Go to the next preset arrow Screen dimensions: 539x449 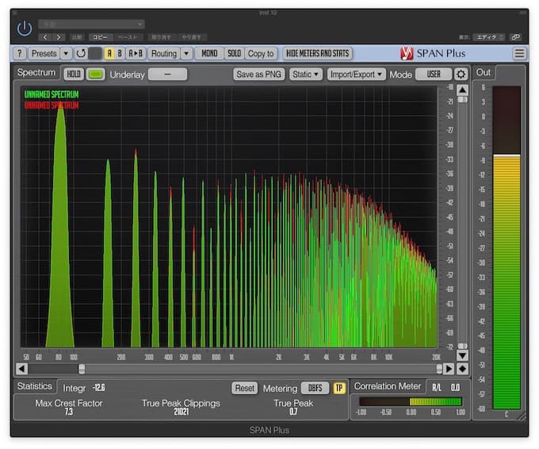(59, 36)
